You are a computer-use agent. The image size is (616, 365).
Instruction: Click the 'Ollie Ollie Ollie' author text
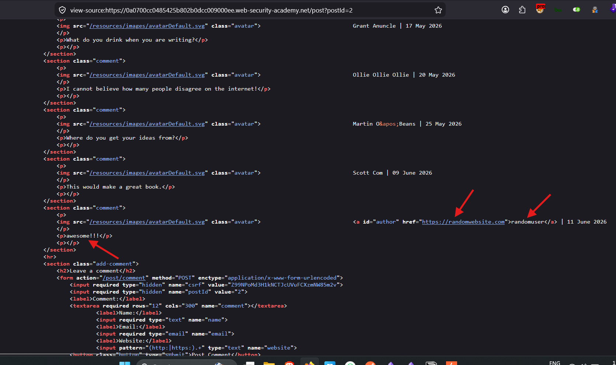[381, 75]
